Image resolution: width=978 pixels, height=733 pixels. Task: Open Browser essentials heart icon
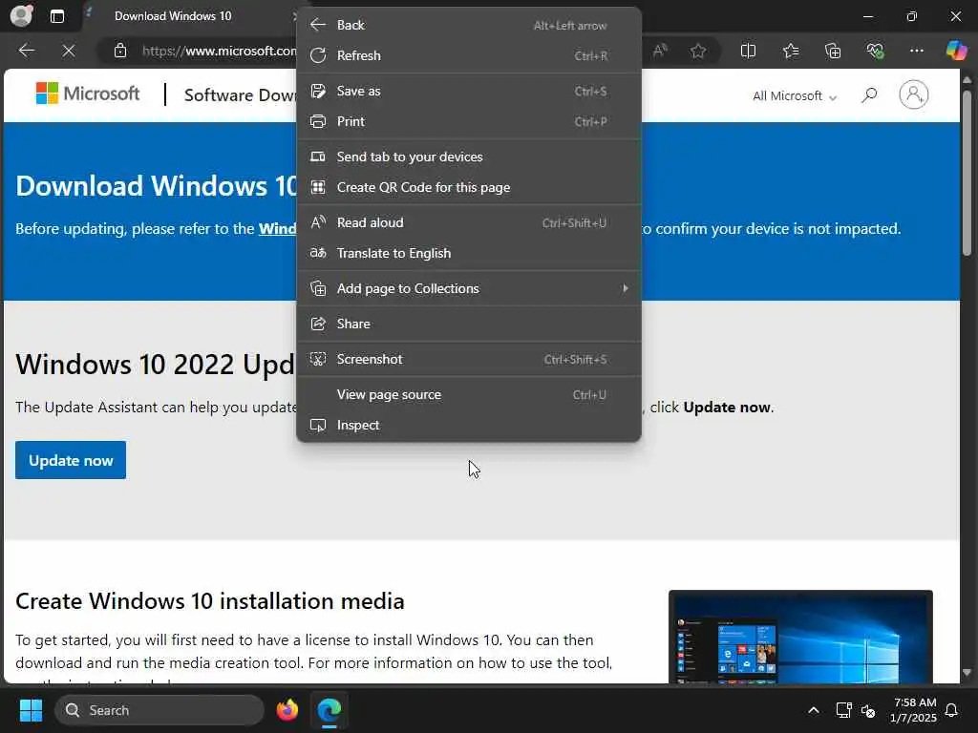pos(875,51)
